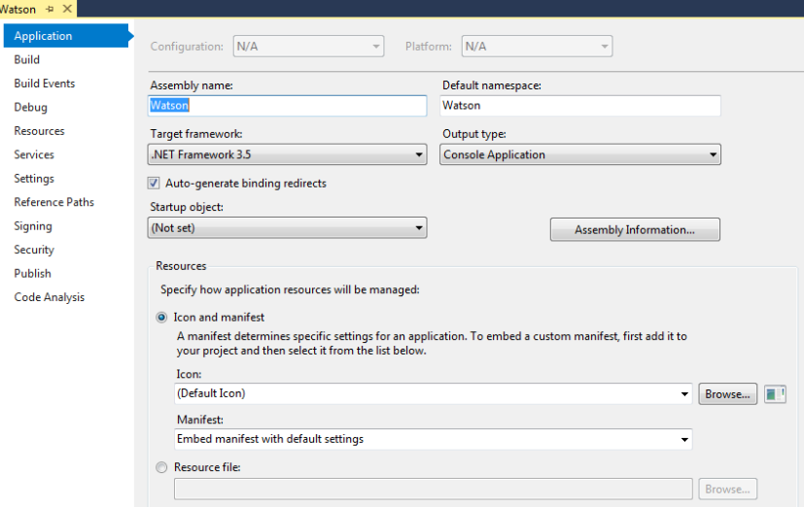This screenshot has width=804, height=507.
Task: Click the Resources group box heading
Action: [x=181, y=266]
